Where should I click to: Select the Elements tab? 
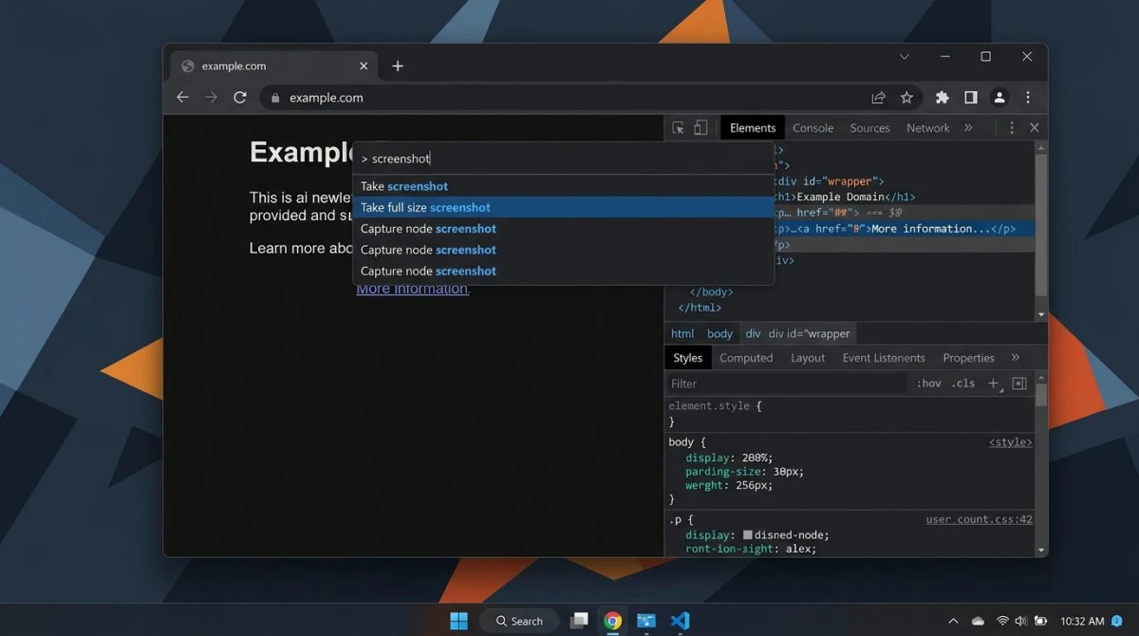[753, 128]
